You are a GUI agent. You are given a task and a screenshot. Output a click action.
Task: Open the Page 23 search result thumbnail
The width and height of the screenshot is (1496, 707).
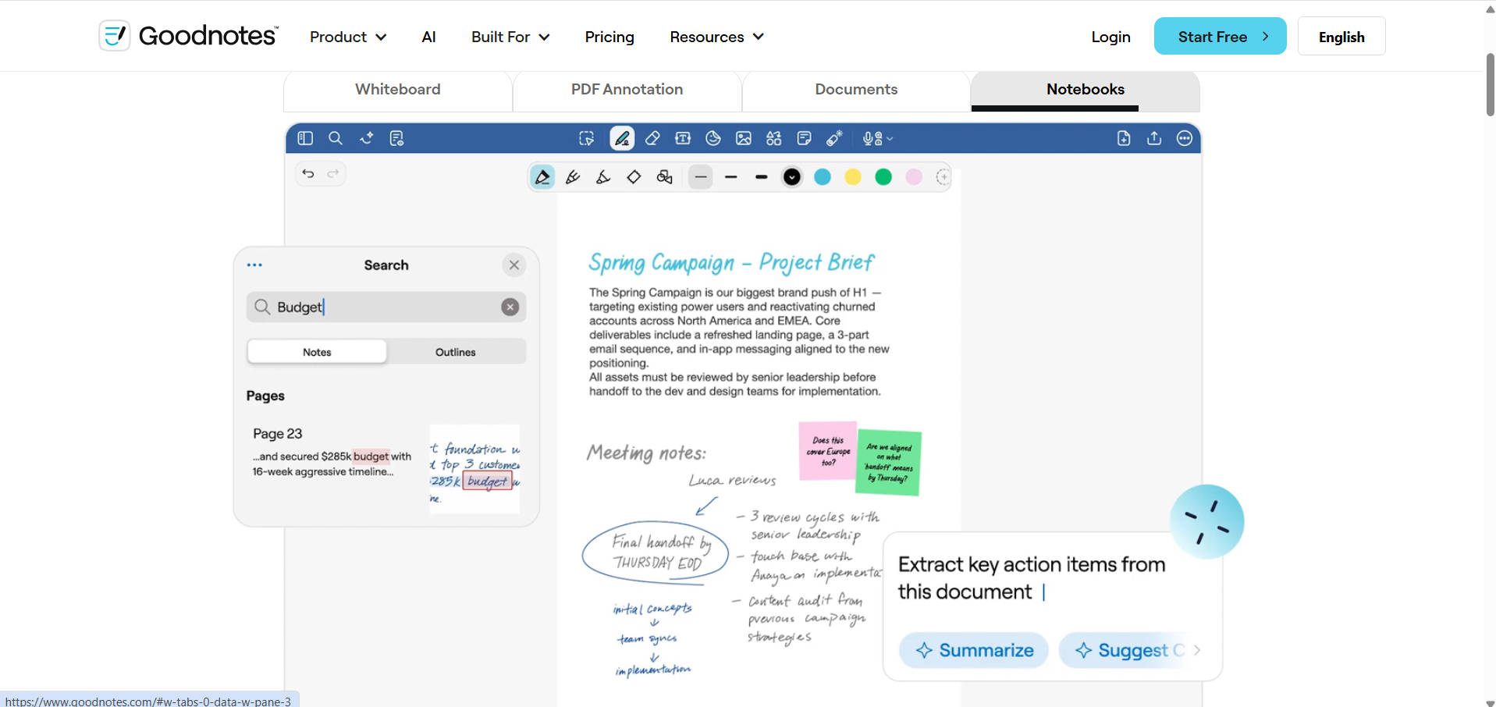point(474,468)
